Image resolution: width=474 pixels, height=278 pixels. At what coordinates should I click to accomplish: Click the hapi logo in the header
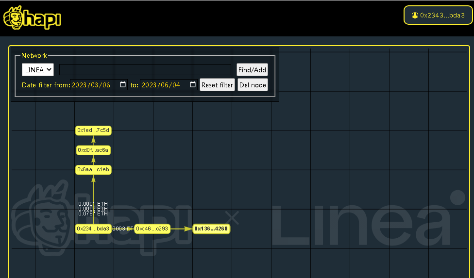point(32,18)
